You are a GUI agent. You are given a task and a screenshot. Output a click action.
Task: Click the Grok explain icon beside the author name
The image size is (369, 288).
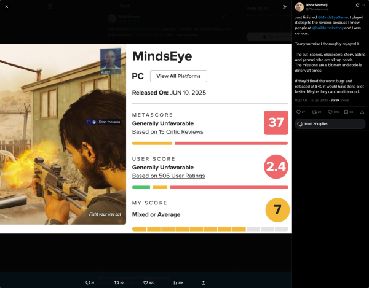(357, 5)
